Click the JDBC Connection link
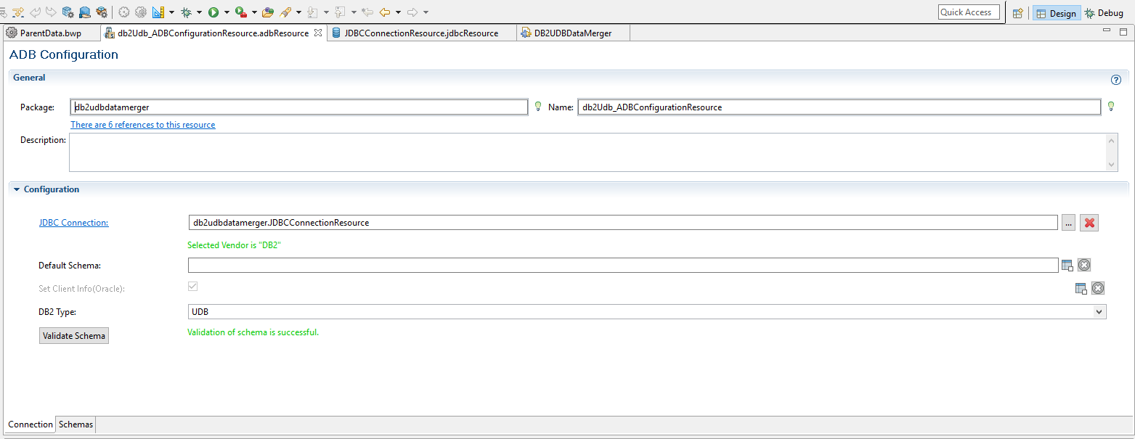 (73, 223)
